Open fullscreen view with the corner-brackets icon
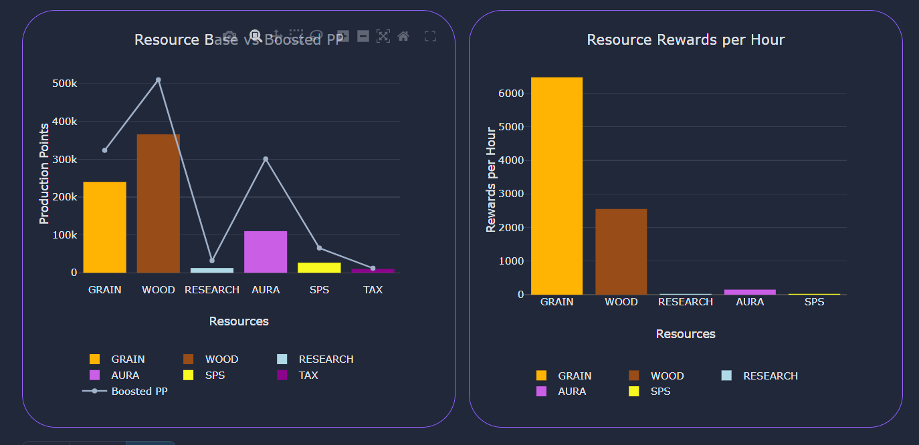 (431, 36)
